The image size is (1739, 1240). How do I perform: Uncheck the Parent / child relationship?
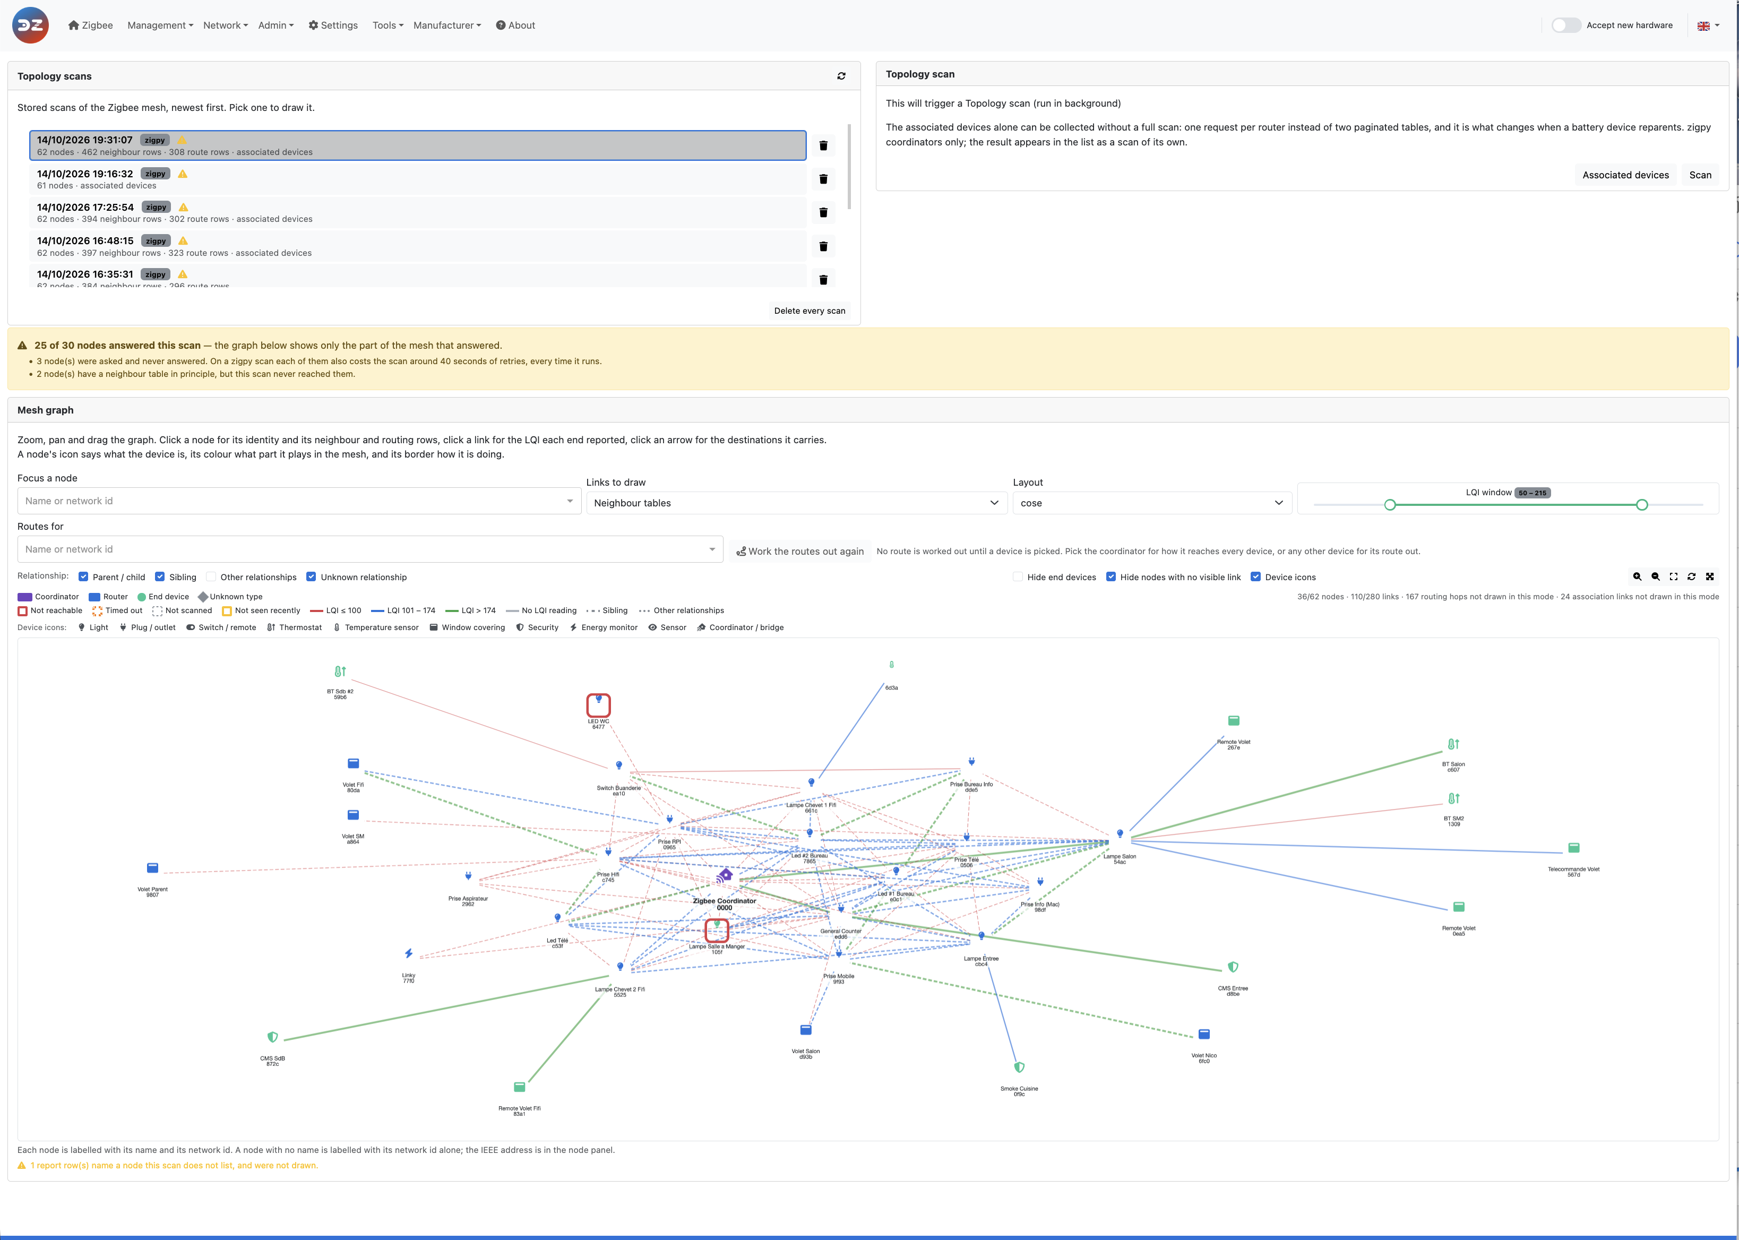tap(83, 576)
